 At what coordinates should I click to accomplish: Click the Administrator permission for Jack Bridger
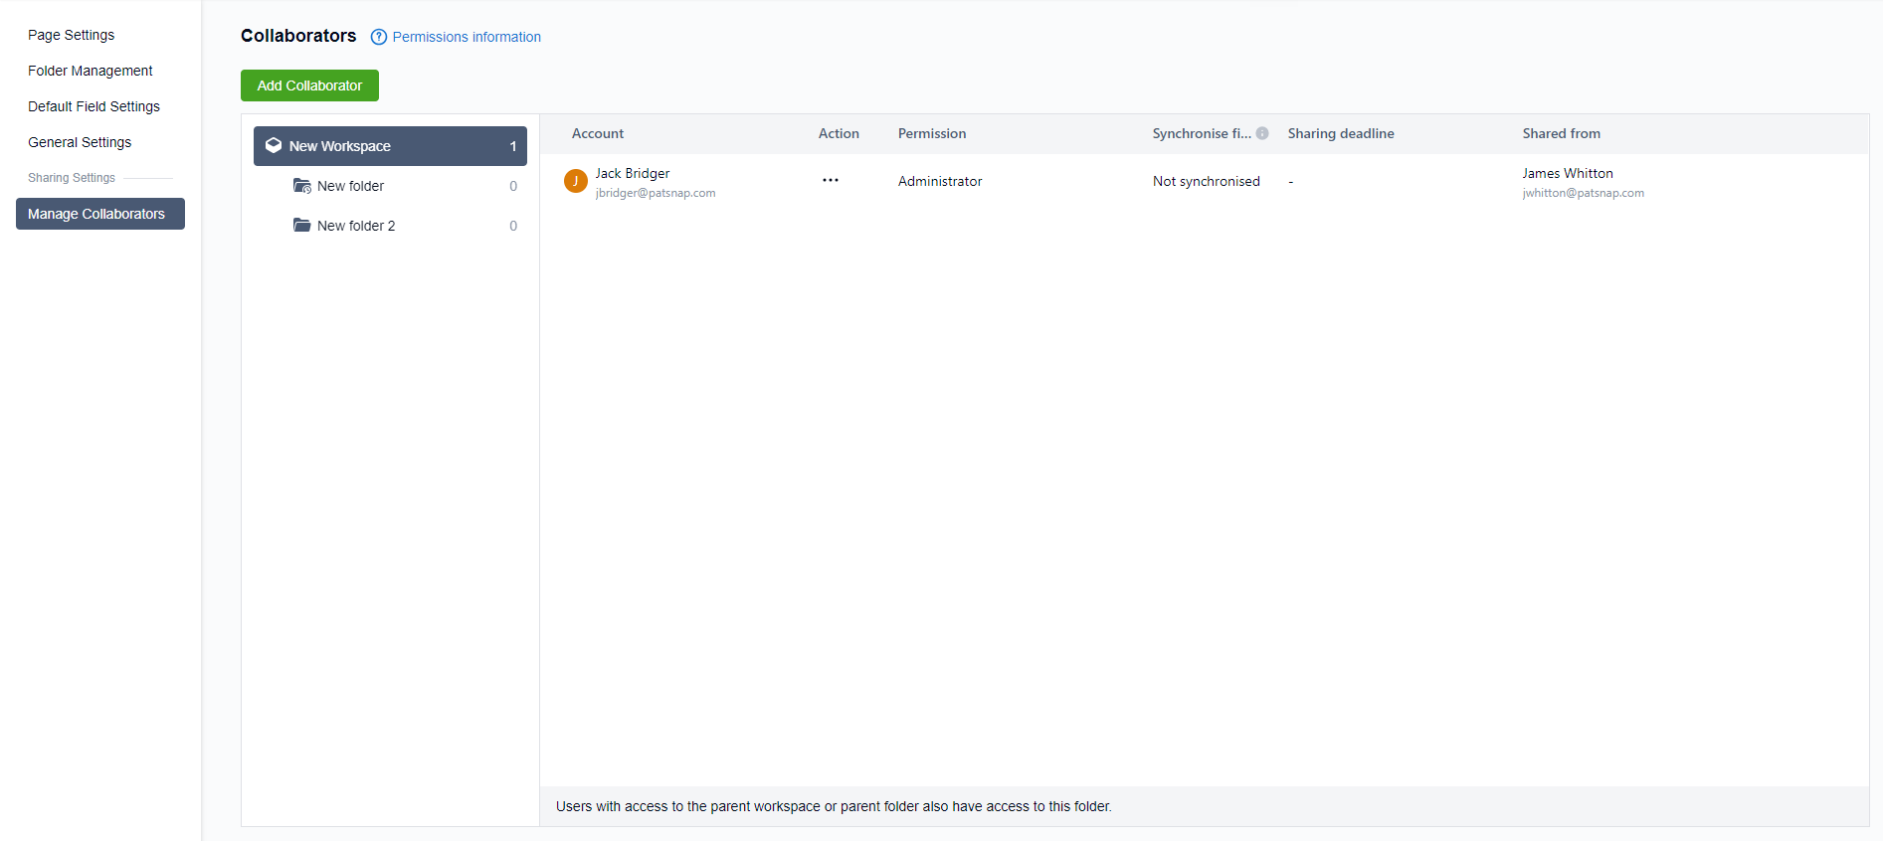coord(939,181)
